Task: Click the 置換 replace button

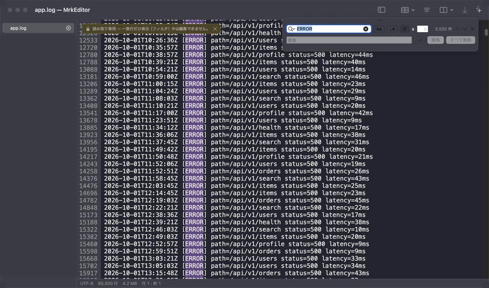Action: click(x=436, y=40)
